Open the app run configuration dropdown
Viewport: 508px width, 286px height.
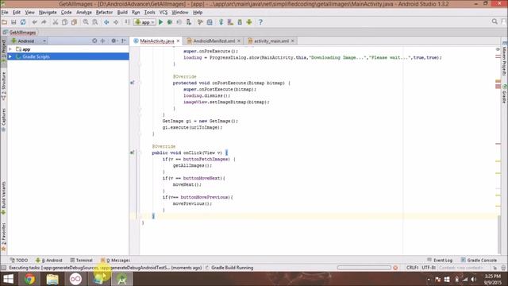(144, 22)
